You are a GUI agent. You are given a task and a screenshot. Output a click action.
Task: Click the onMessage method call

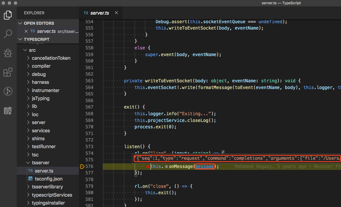(181, 166)
